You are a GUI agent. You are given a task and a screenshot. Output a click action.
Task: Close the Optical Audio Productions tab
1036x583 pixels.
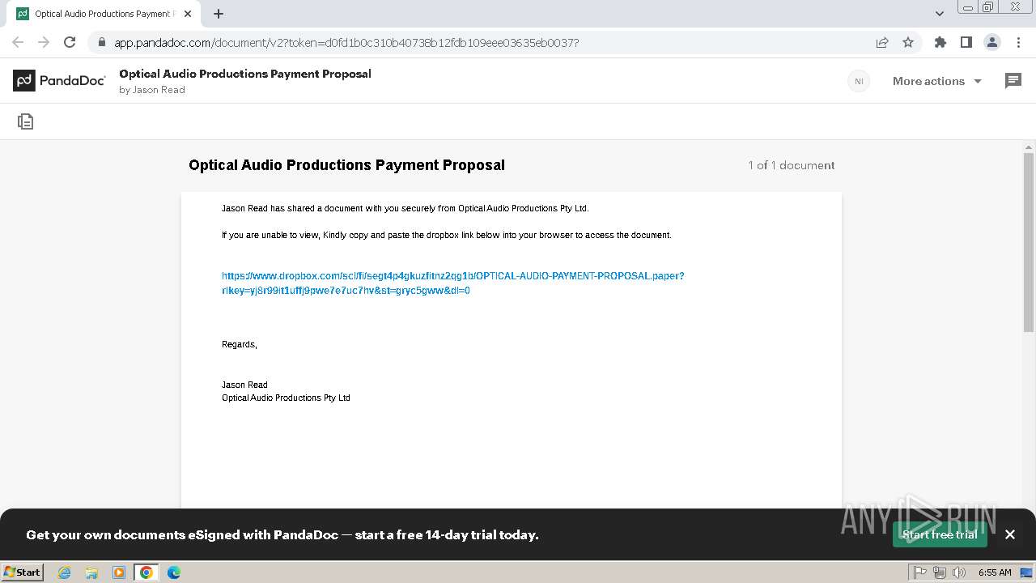click(x=188, y=14)
